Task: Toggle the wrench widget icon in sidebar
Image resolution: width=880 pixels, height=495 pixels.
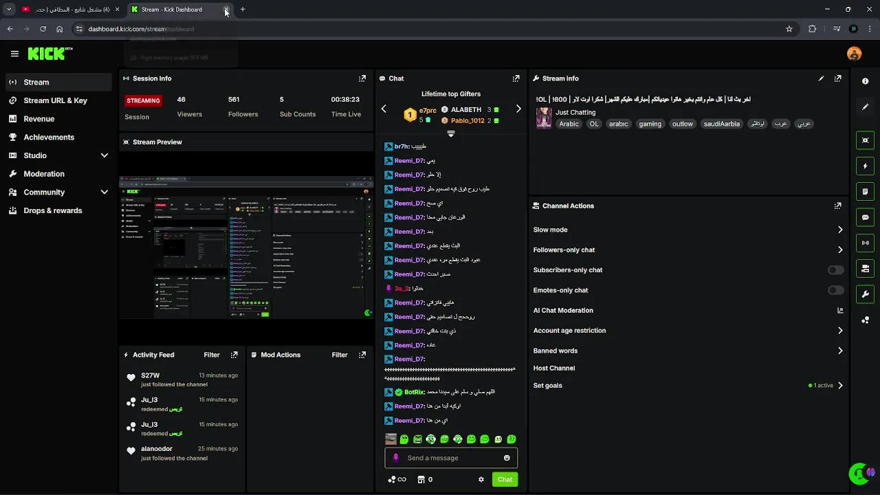Action: pyautogui.click(x=865, y=294)
